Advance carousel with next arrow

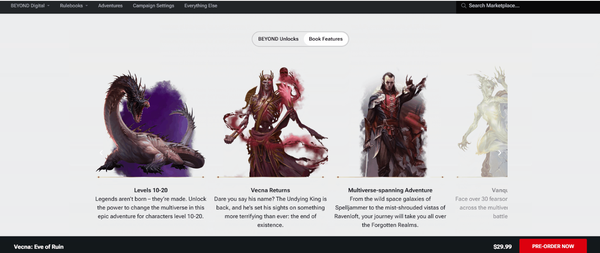point(499,153)
